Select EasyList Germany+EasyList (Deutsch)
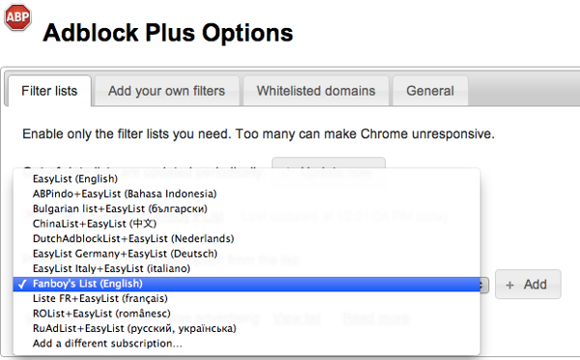This screenshot has height=360, width=580. pyautogui.click(x=246, y=254)
